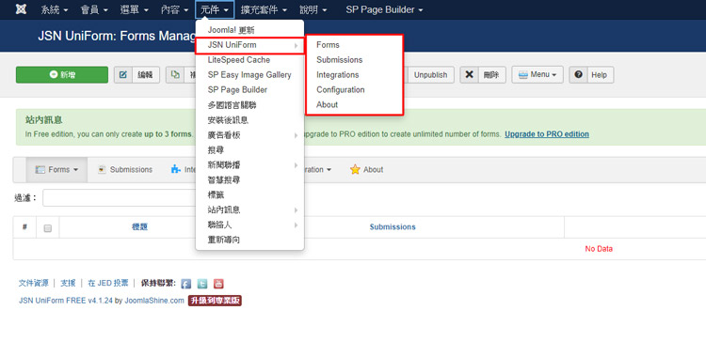Screen dimensions: 706x357
Task: Click the Joomla logo icon
Action: pyautogui.click(x=21, y=9)
